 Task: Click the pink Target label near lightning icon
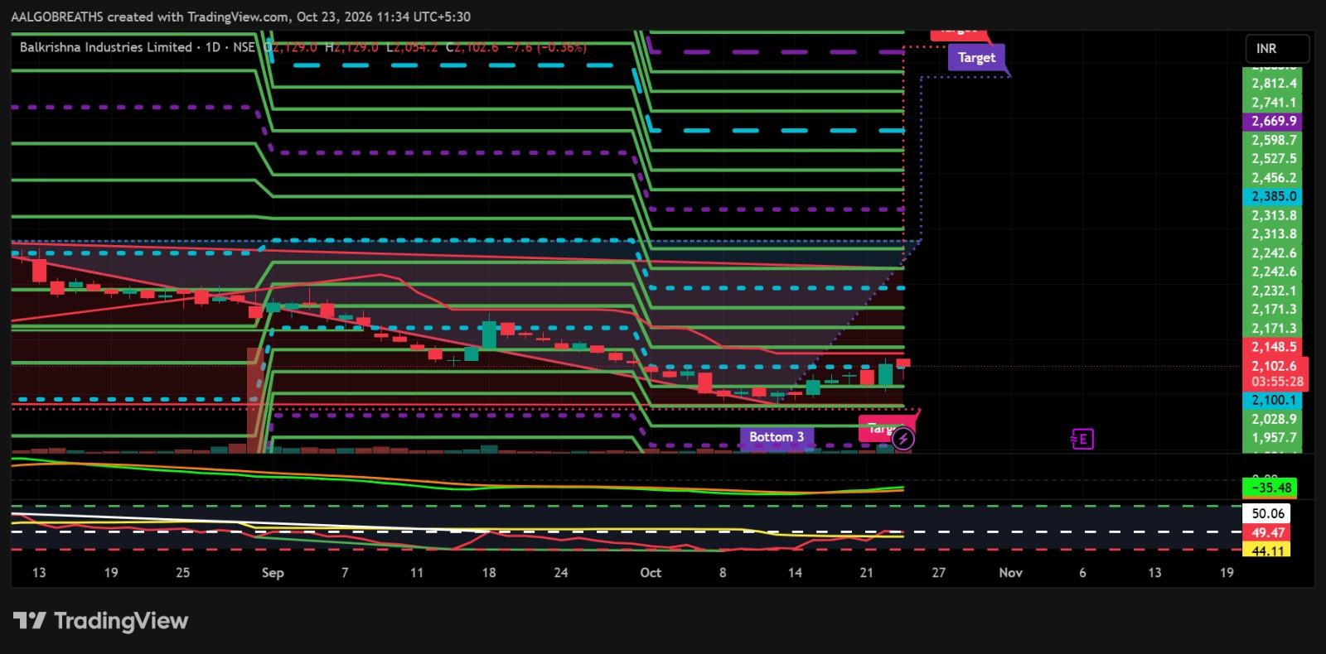pyautogui.click(x=878, y=428)
